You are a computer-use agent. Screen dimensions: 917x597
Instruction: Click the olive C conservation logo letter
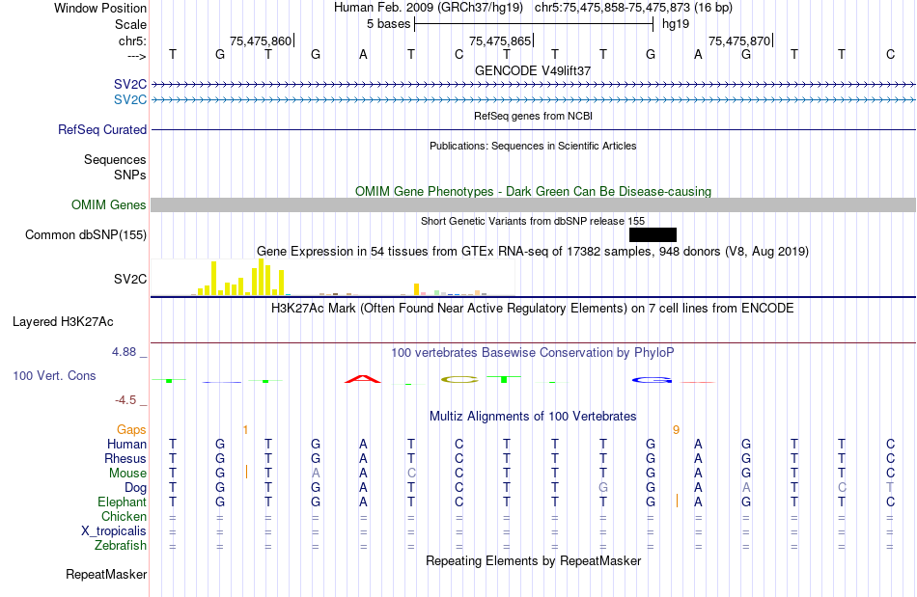tap(459, 380)
